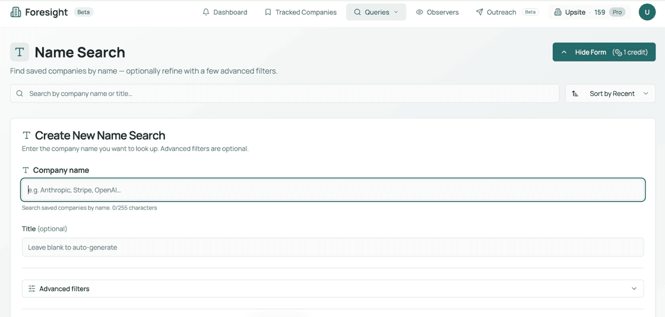Open the Sort by Recent dropdown

[x=610, y=94]
